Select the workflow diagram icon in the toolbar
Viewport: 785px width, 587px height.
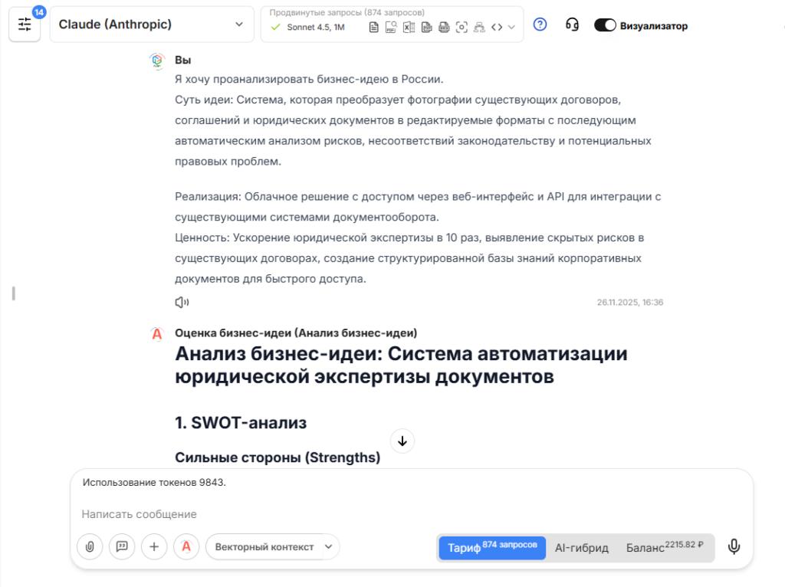pyautogui.click(x=480, y=27)
